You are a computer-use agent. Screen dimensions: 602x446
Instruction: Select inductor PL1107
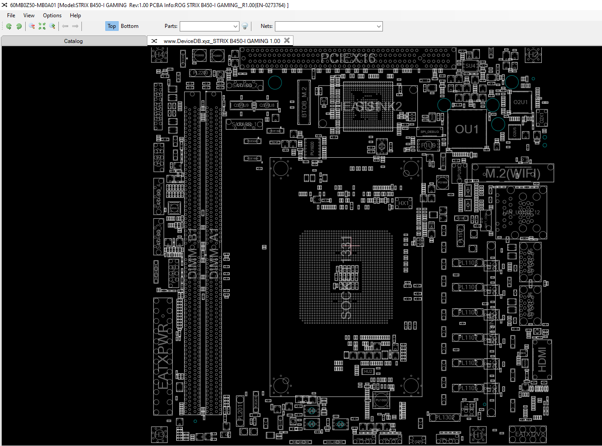[468, 337]
